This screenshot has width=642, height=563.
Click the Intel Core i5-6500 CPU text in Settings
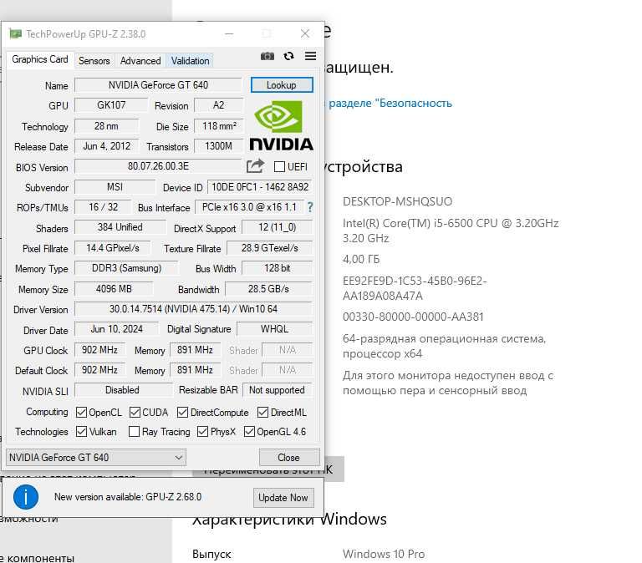451,231
